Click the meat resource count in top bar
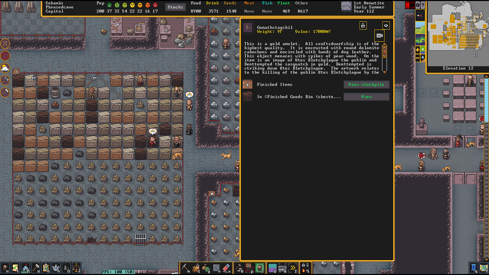 click(x=249, y=11)
